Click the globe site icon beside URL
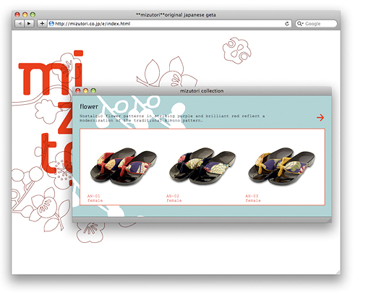 [51, 24]
